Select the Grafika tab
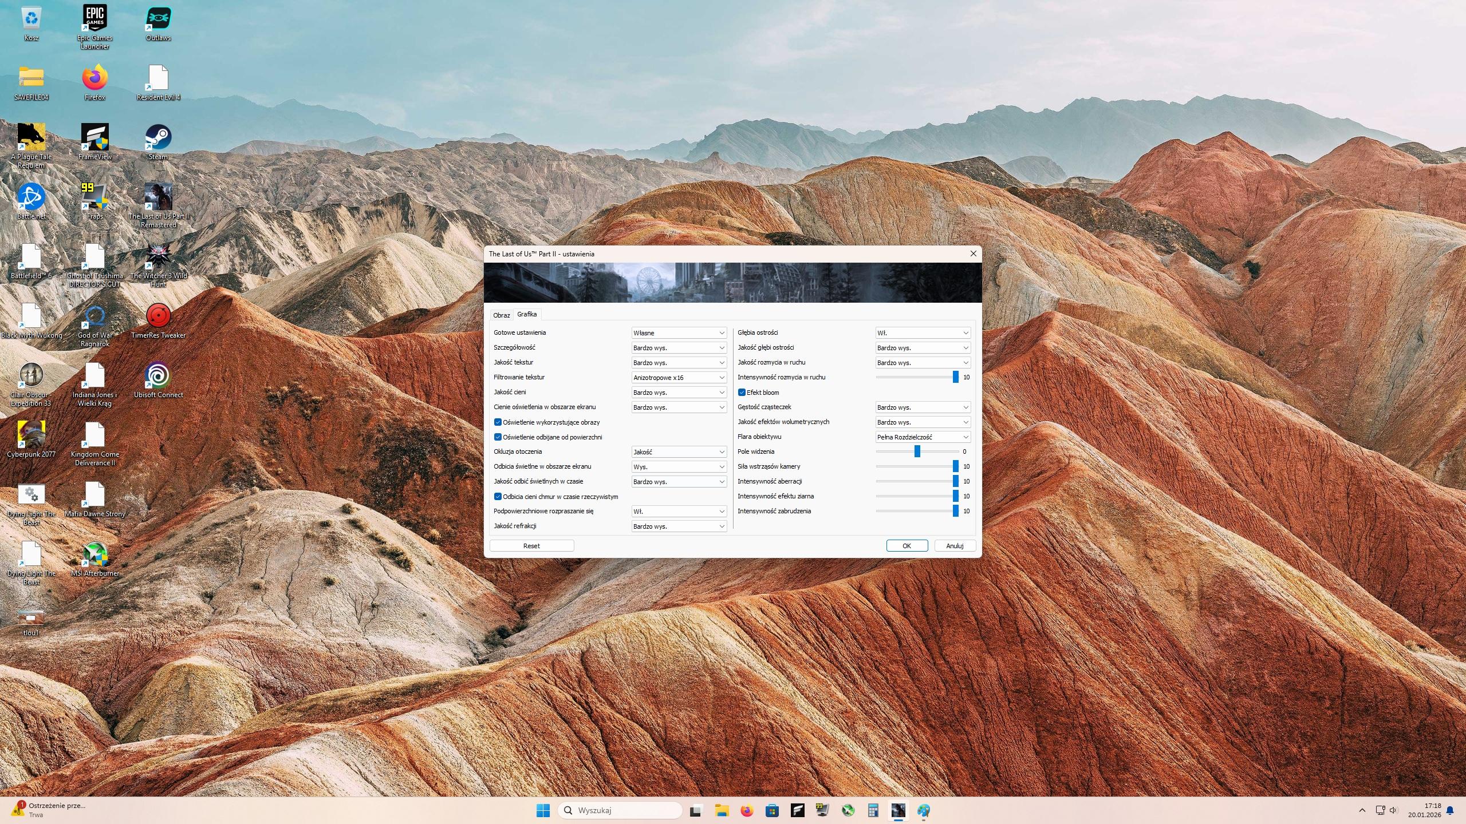The image size is (1466, 824). pyautogui.click(x=527, y=314)
